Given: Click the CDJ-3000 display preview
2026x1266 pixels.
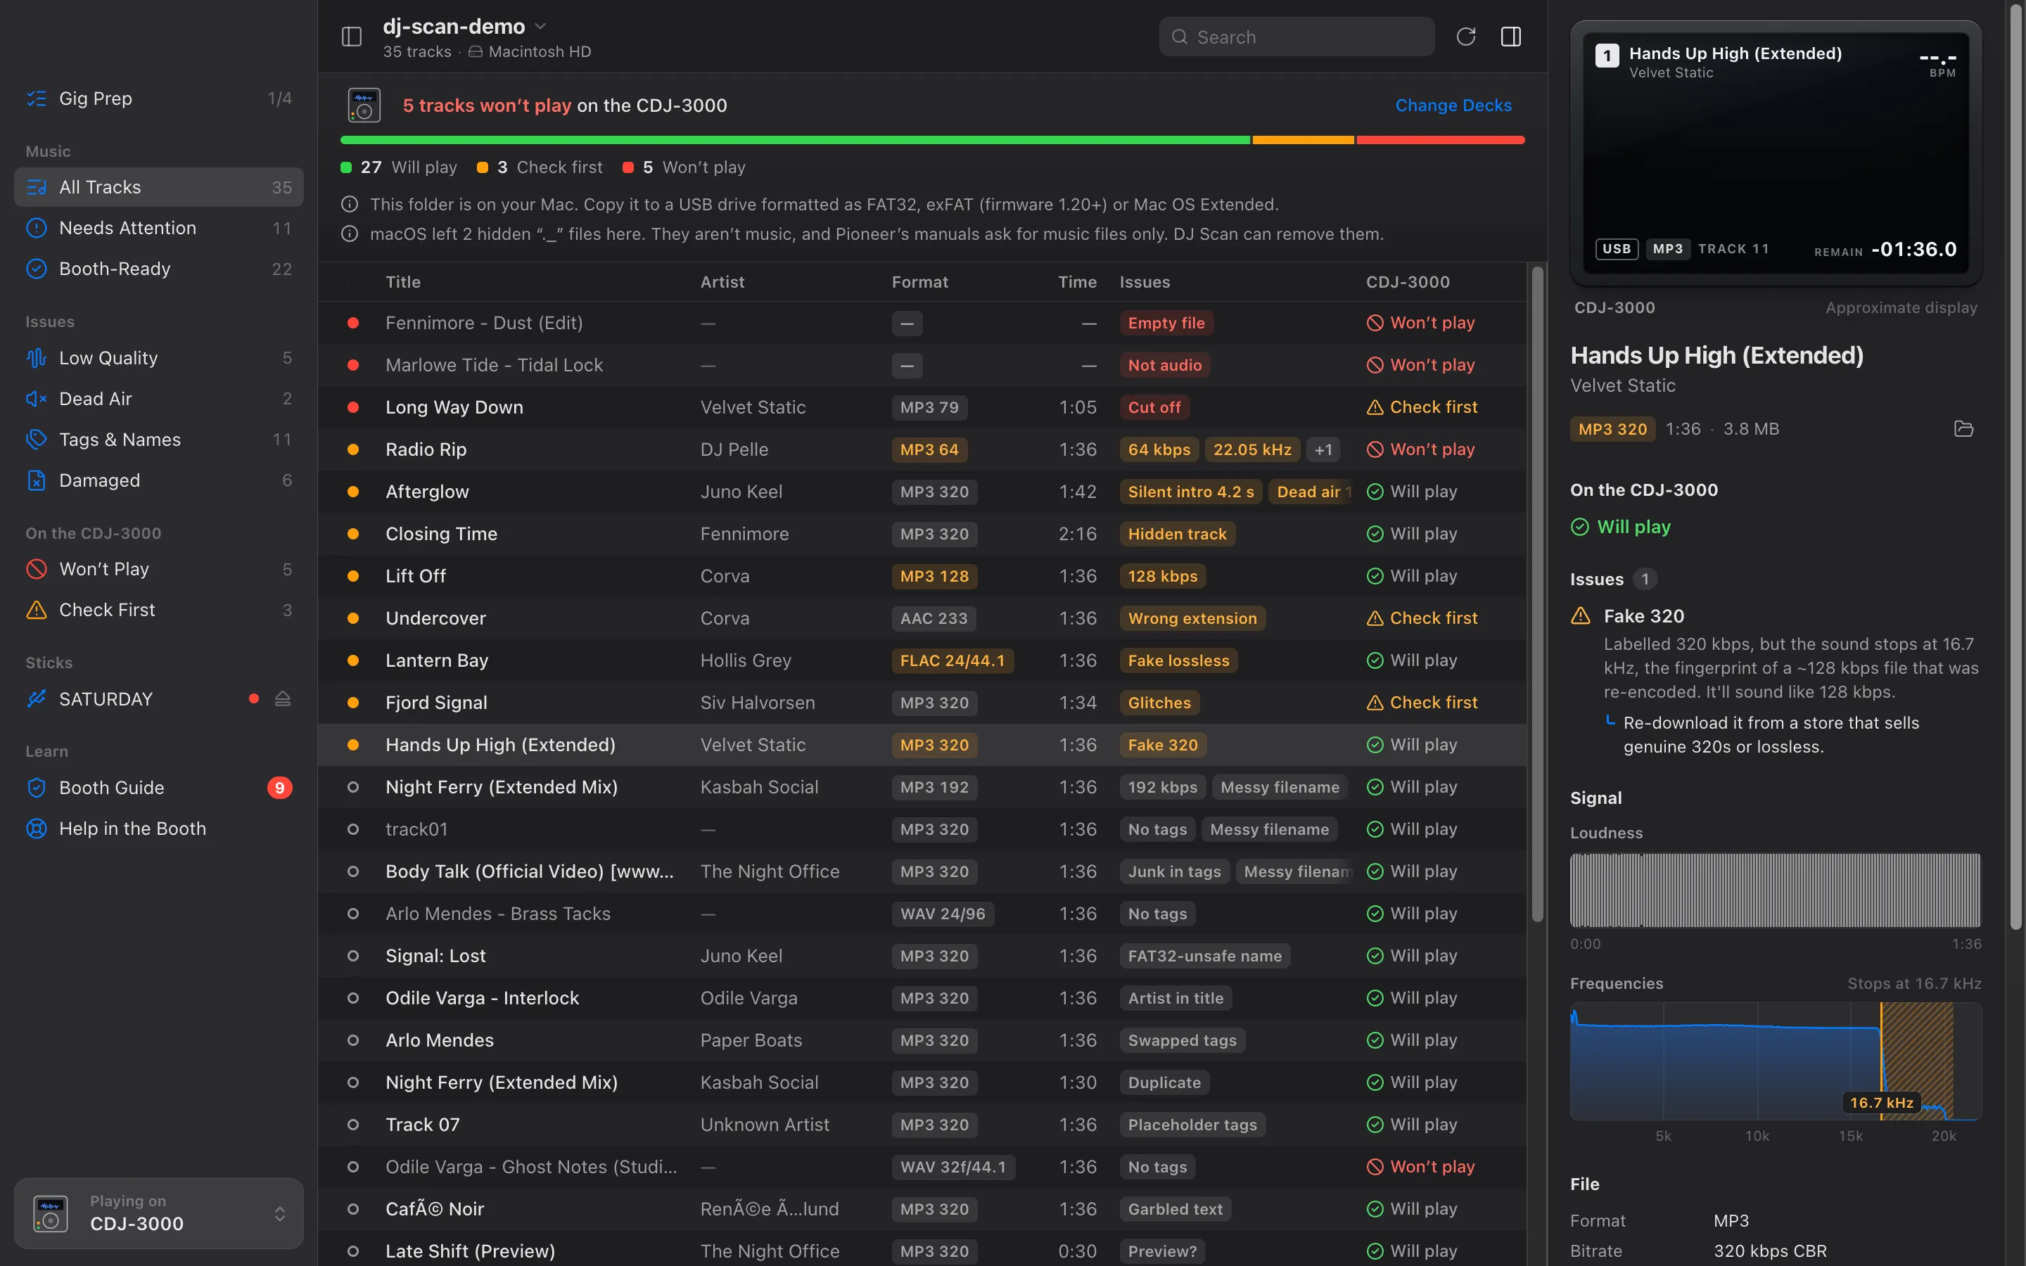Looking at the screenshot, I should coord(1775,153).
